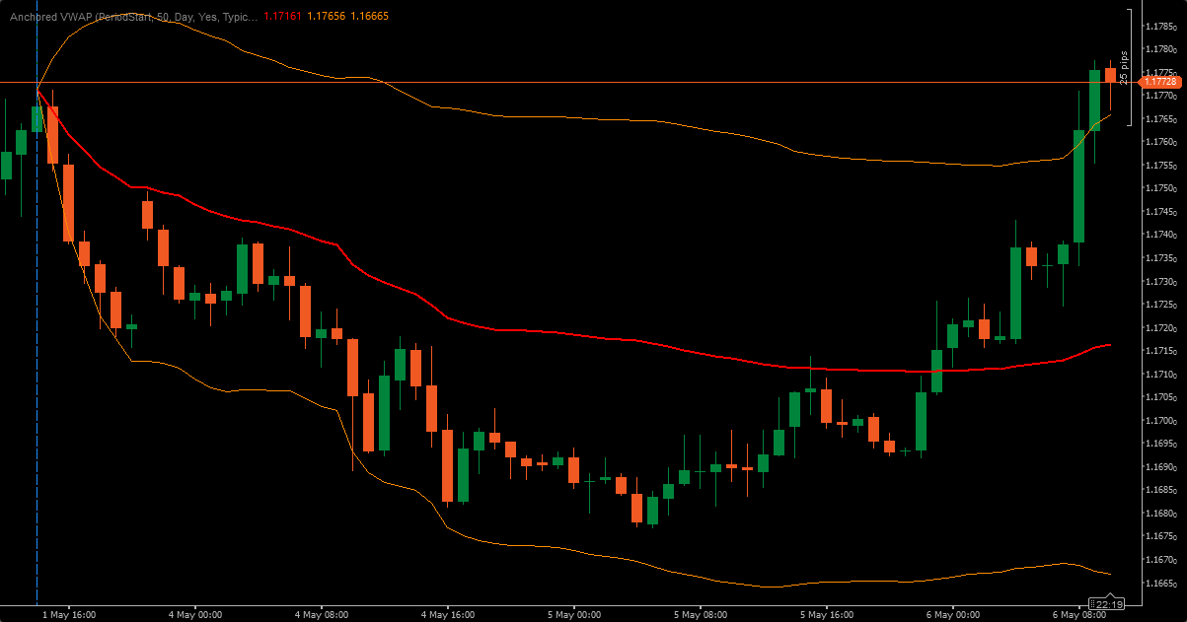Click the 1.17400 price axis label

(x=1163, y=235)
